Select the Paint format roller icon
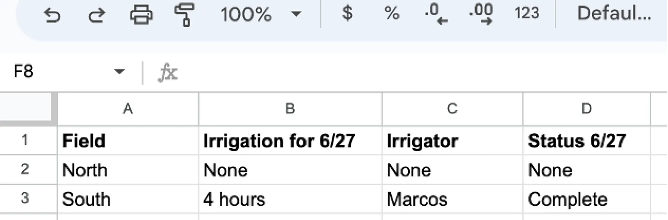The image size is (668, 220). click(x=184, y=15)
